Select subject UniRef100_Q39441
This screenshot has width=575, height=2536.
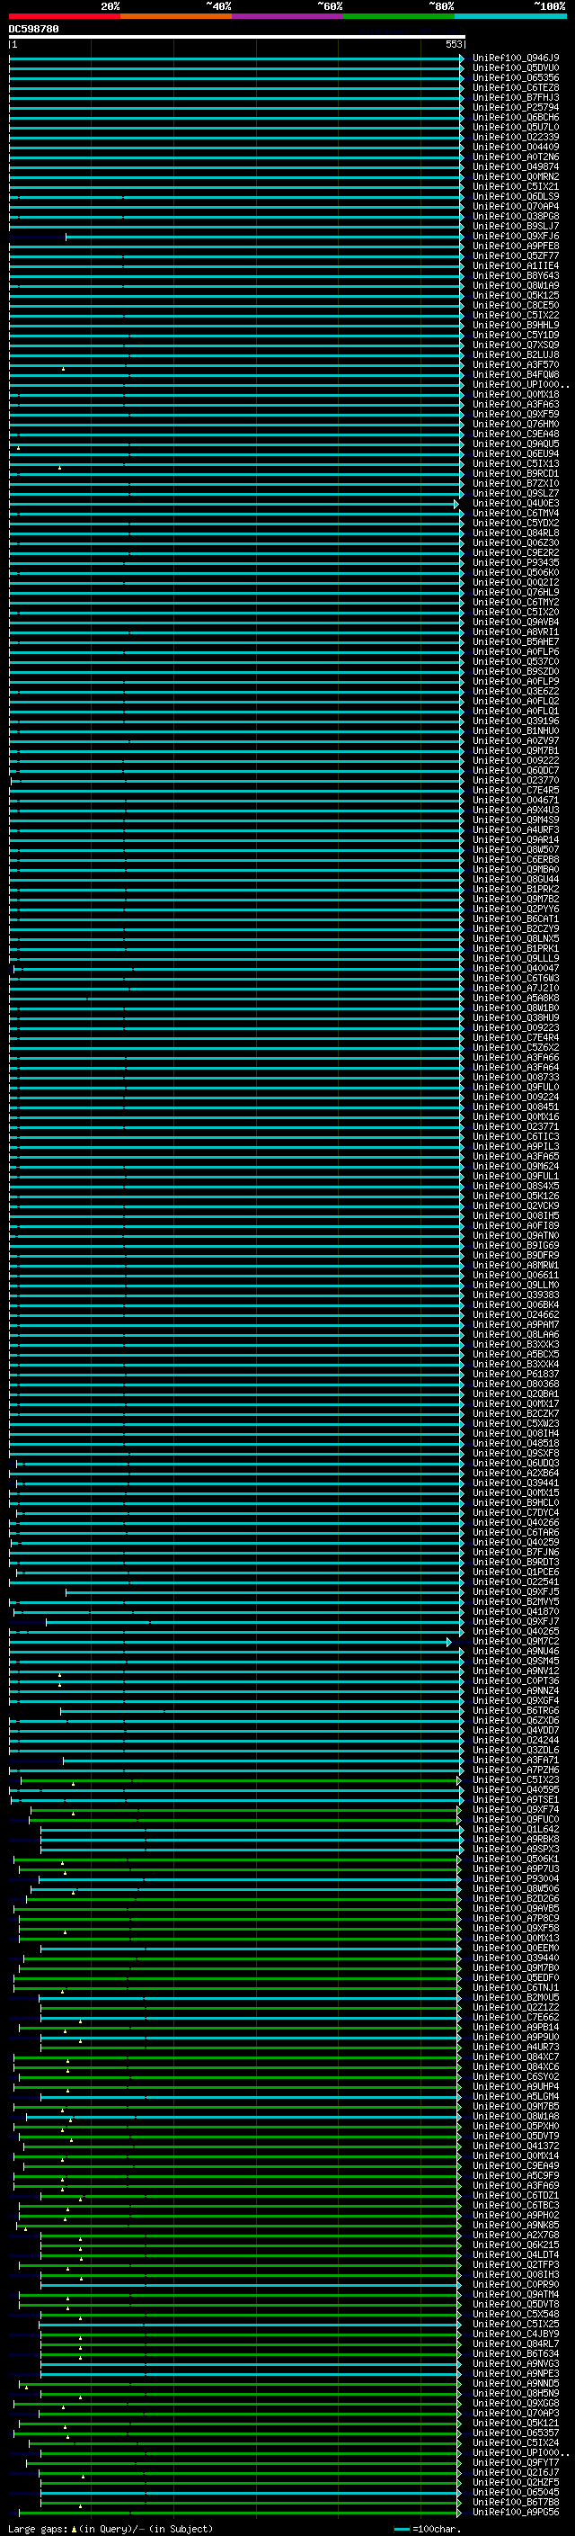point(516,1483)
